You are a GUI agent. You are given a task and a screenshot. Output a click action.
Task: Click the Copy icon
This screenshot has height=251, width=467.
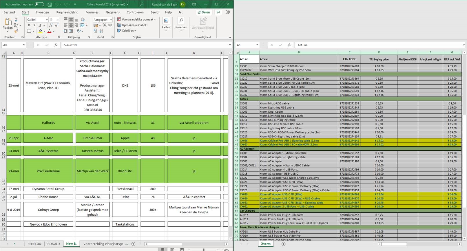(16, 25)
